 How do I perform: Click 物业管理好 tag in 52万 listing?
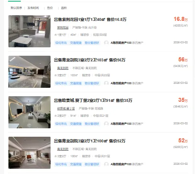[92, 164]
